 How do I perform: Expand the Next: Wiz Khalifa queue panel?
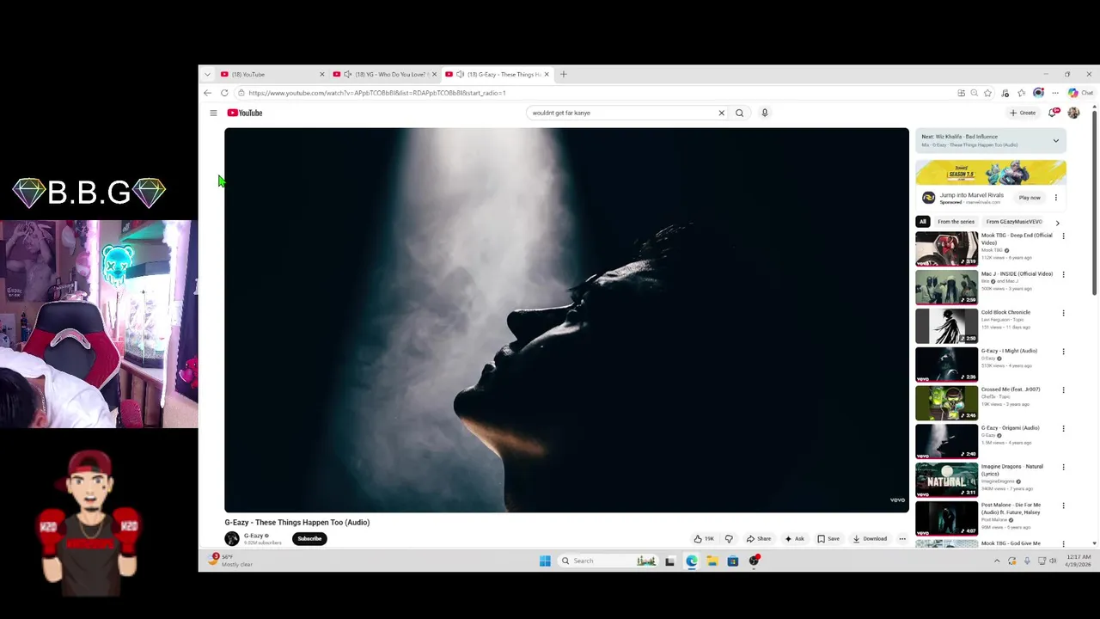(x=1056, y=140)
